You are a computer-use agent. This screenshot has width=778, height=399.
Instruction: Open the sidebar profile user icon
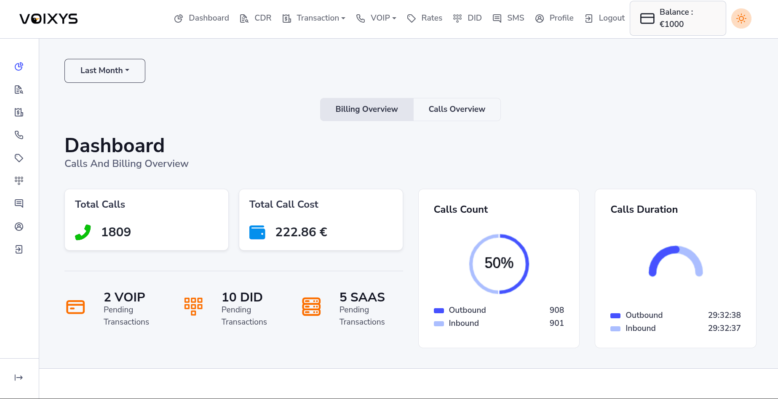click(19, 227)
